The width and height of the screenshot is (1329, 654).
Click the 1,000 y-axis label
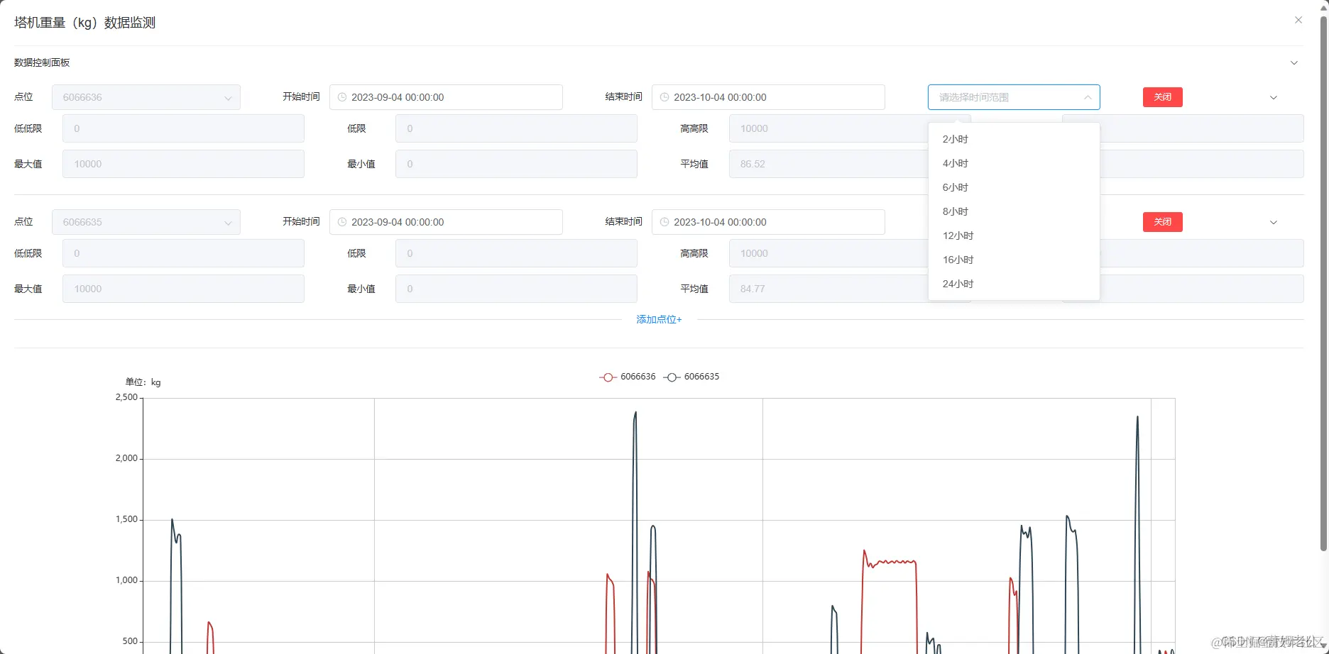point(126,580)
